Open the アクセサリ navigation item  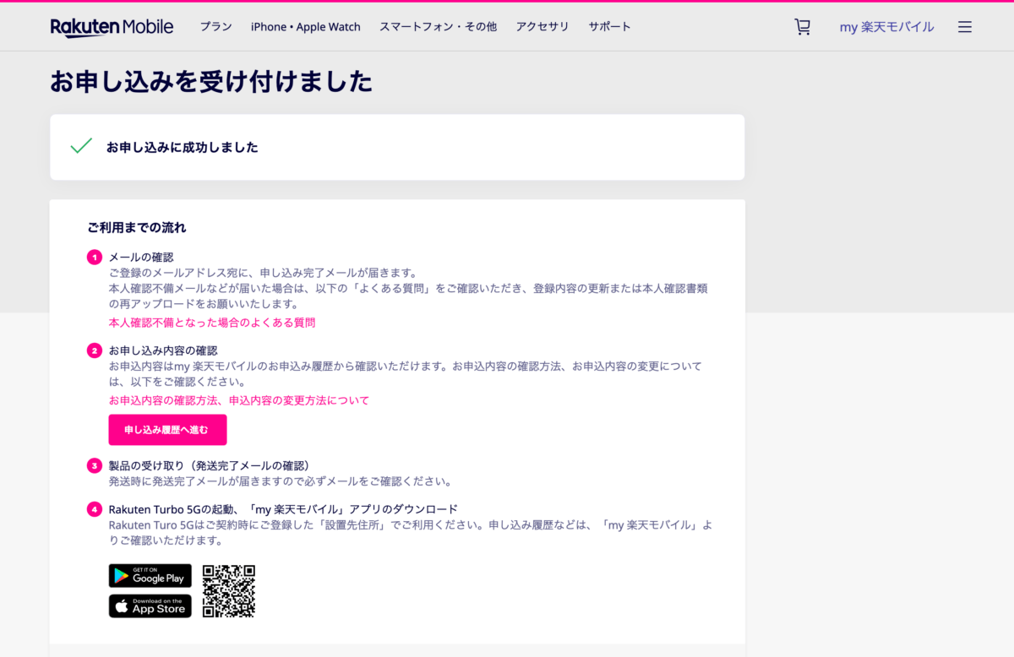point(542,26)
